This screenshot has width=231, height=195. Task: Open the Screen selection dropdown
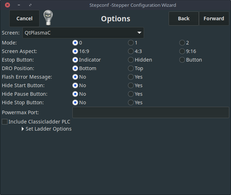click(x=83, y=33)
